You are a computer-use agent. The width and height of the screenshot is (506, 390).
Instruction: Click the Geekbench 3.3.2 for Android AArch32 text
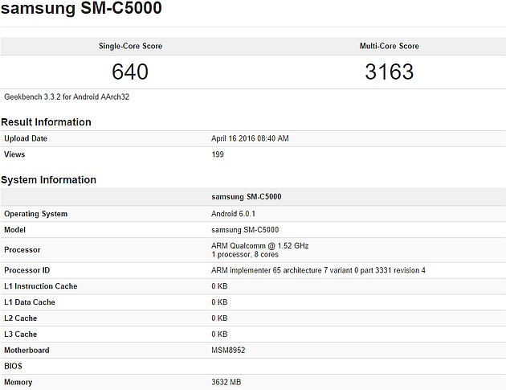(67, 96)
